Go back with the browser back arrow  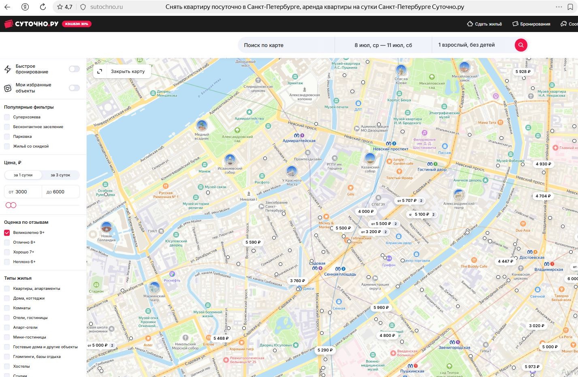point(7,7)
